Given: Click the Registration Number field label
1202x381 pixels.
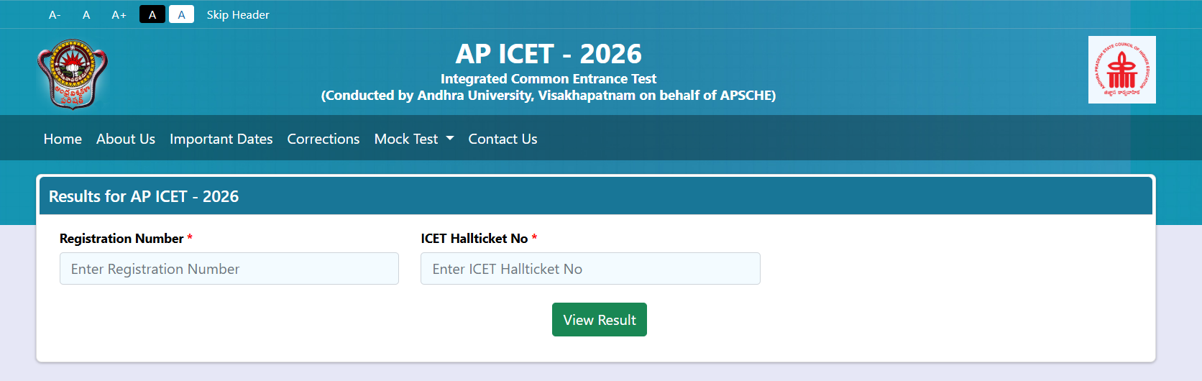Looking at the screenshot, I should 121,239.
